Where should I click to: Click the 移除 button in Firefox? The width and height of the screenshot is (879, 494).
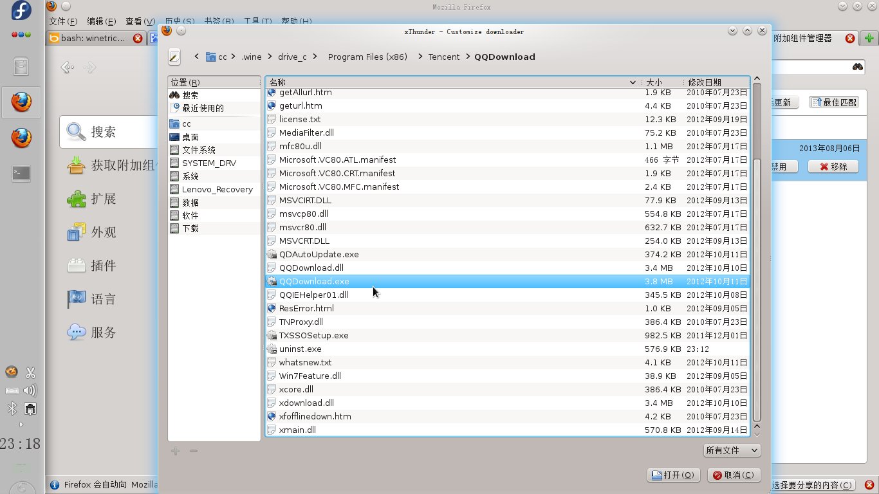coord(833,166)
